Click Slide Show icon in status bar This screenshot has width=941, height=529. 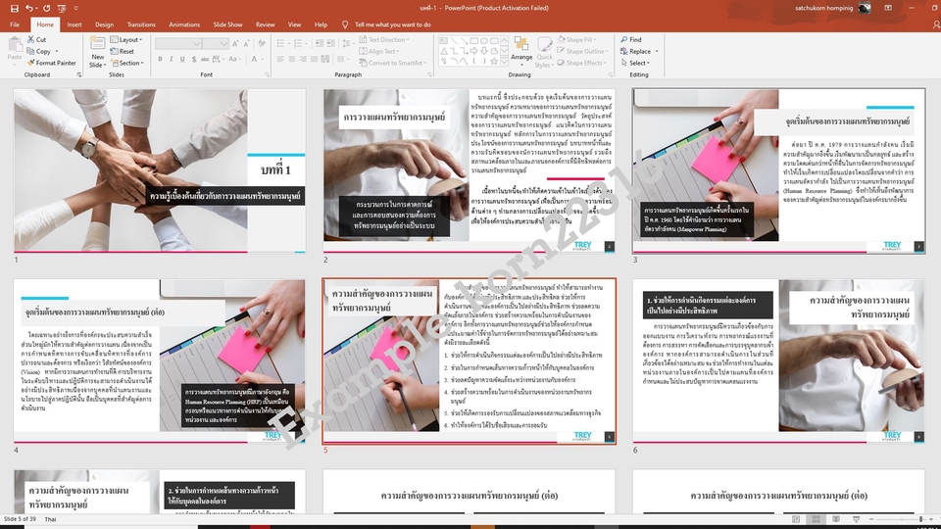click(x=857, y=519)
